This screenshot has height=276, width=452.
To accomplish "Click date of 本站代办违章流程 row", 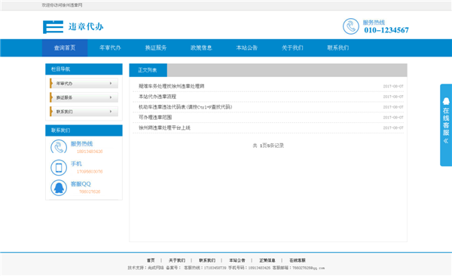I will [393, 97].
